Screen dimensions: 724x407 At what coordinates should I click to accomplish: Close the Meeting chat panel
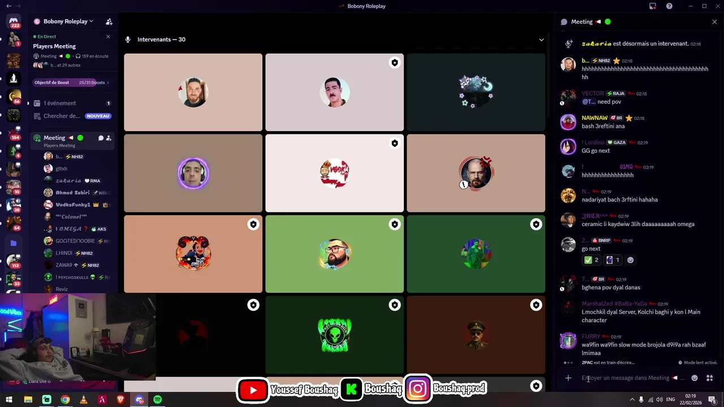click(x=714, y=21)
